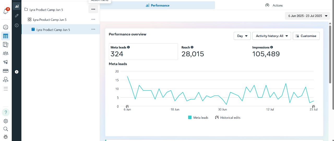
Task: Open Billing card icon in sidebar
Action: tap(6, 71)
